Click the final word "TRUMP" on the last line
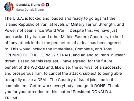This screenshot has height=101, width=134. coord(11,98)
